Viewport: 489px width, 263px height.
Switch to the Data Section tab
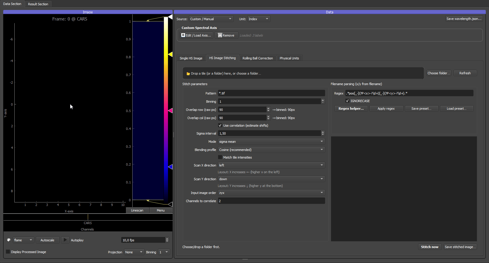coord(12,4)
